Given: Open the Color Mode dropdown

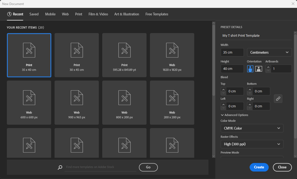Looking at the screenshot, I should pos(252,128).
